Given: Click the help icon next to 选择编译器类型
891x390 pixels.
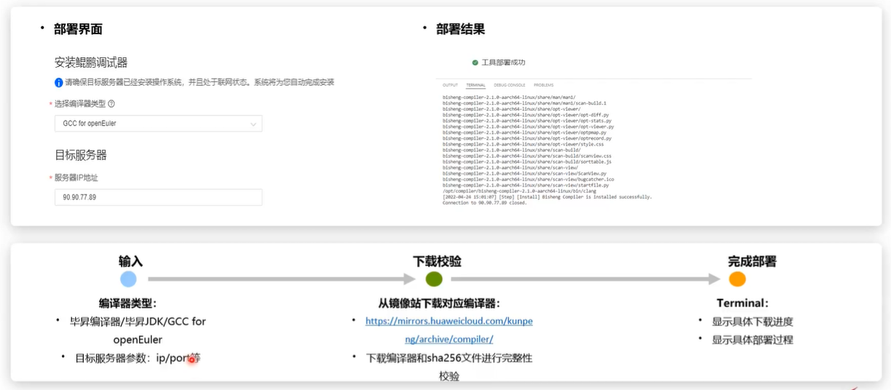Looking at the screenshot, I should pos(112,104).
